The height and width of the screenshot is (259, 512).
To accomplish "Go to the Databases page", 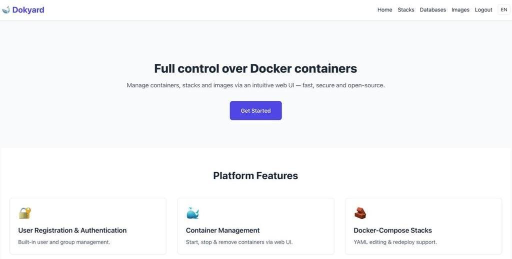I will tap(432, 10).
